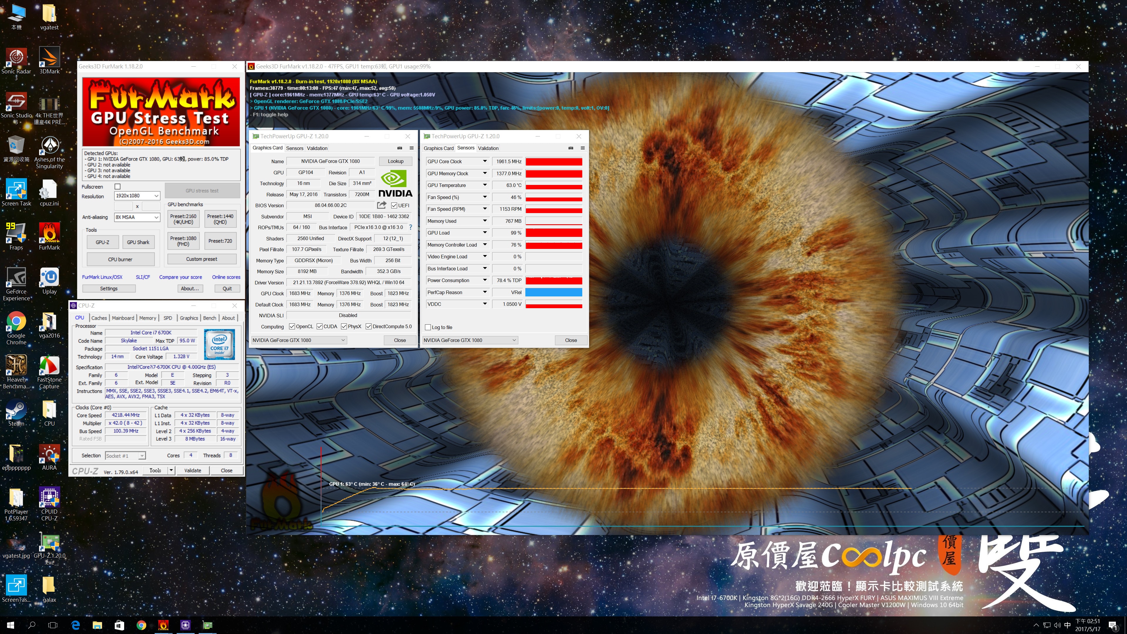This screenshot has height=634, width=1127.
Task: Switch to the Bench tab in CPU-Z
Action: click(x=210, y=318)
